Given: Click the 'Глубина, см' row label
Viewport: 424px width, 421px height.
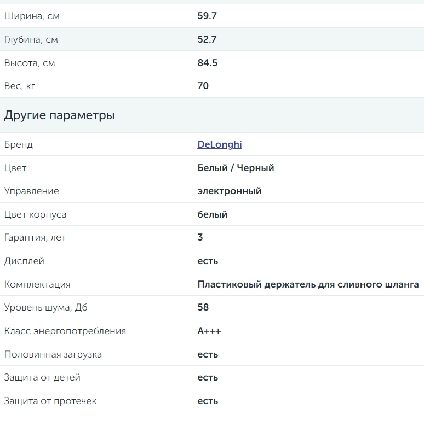Looking at the screenshot, I should 31,40.
